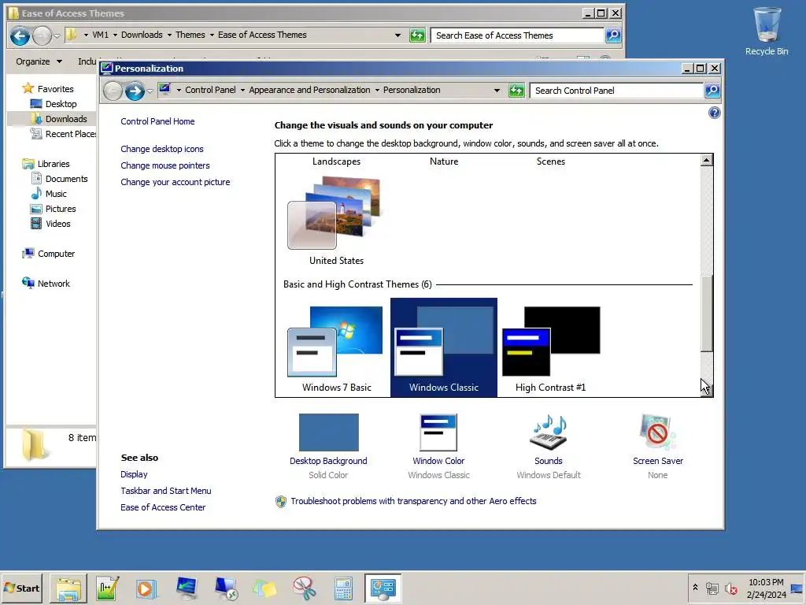Select Network in Explorer sidebar
This screenshot has width=806, height=605.
click(46, 284)
